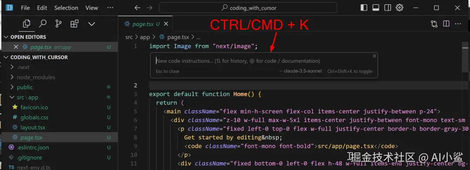Open editor more actions ellipsis
470x170 pixels.
[x=458, y=24]
